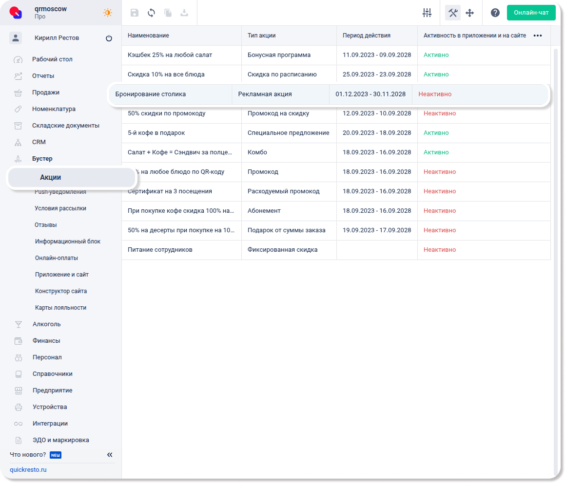The image size is (565, 483).
Task: Select the Бронирование столика row
Action: (x=150, y=94)
